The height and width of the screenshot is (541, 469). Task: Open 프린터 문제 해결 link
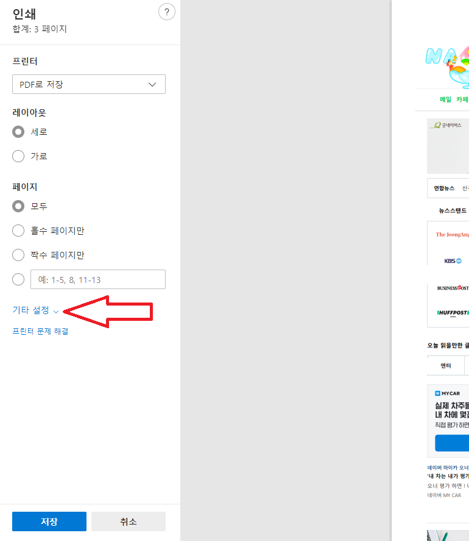40,331
